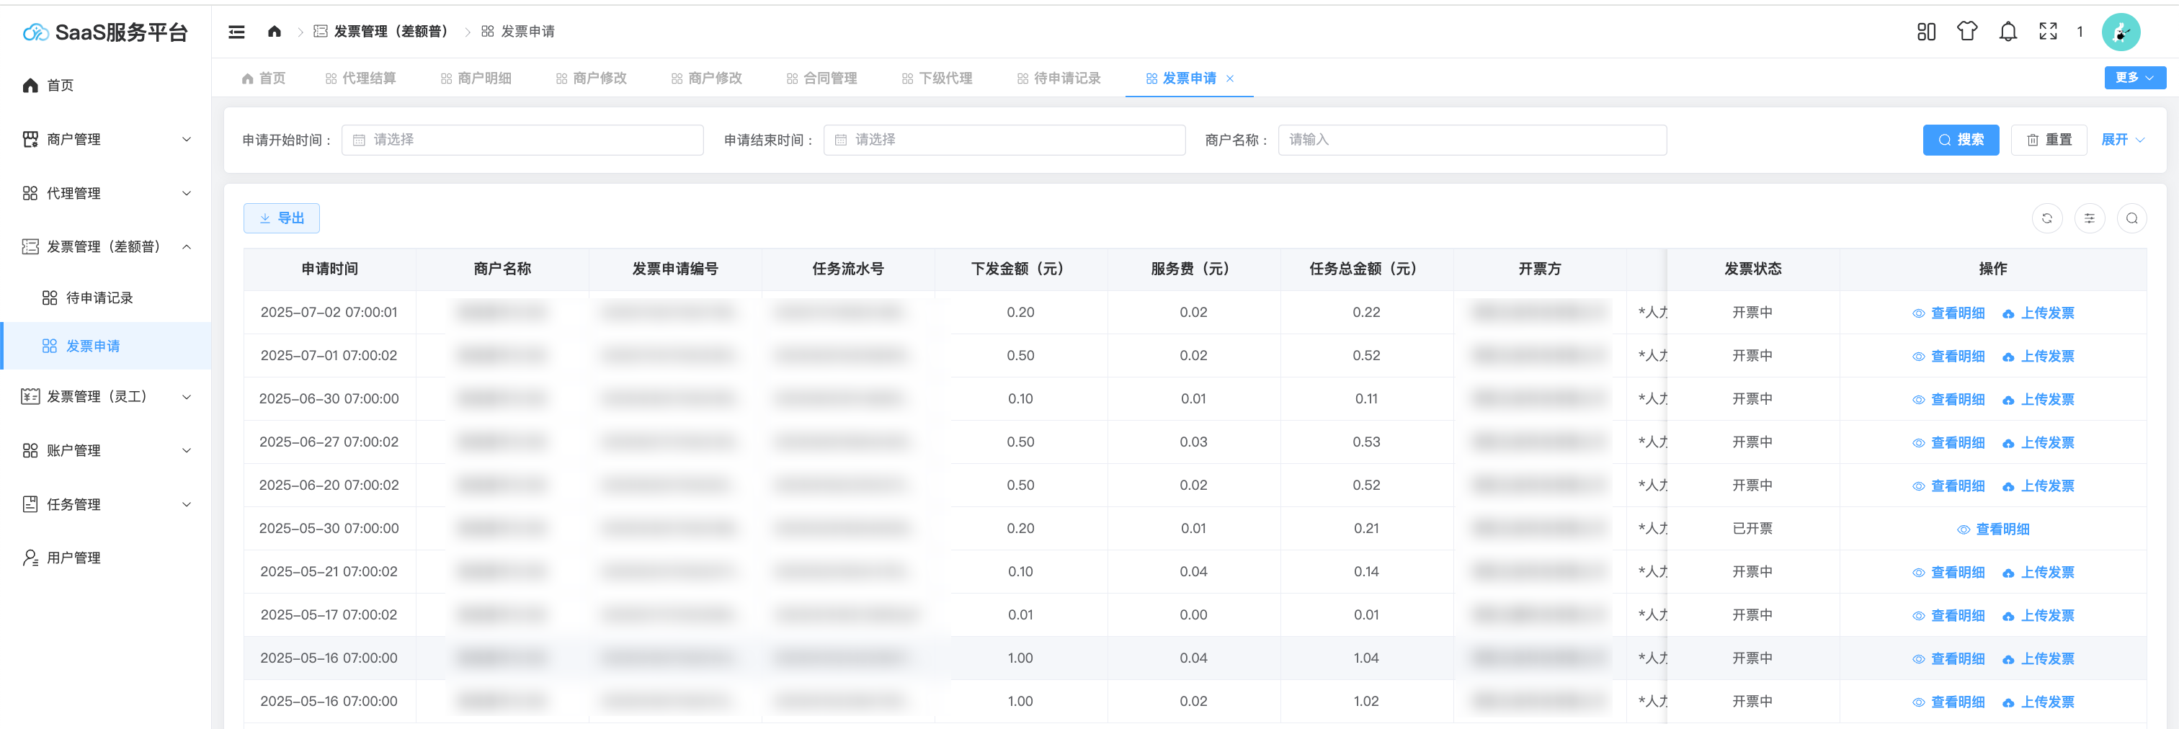
Task: Expand more filters with 展开
Action: [2122, 140]
